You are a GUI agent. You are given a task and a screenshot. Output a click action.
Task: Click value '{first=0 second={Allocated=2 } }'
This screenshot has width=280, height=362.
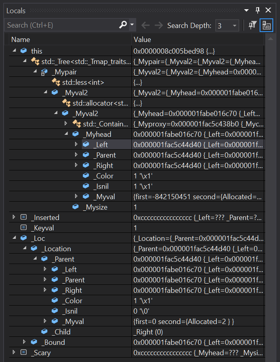[184, 321]
